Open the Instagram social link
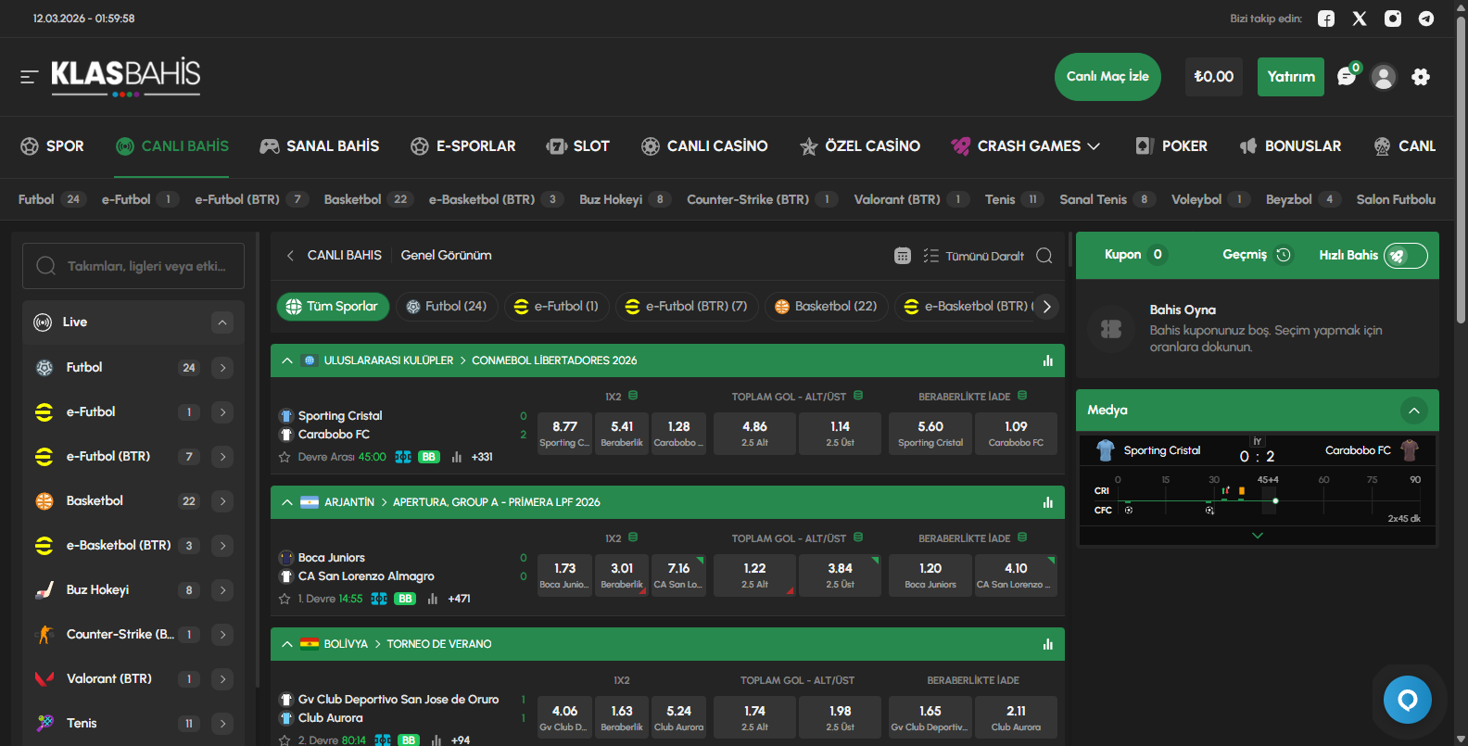This screenshot has height=746, width=1468. (x=1393, y=19)
